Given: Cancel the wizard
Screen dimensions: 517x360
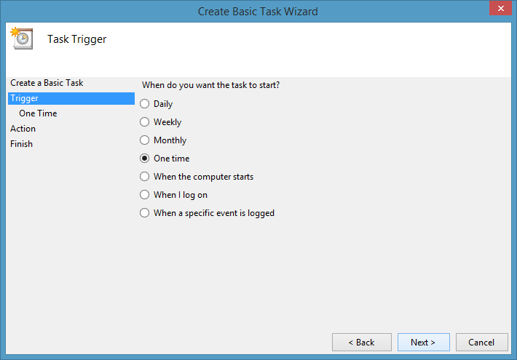Looking at the screenshot, I should [481, 343].
